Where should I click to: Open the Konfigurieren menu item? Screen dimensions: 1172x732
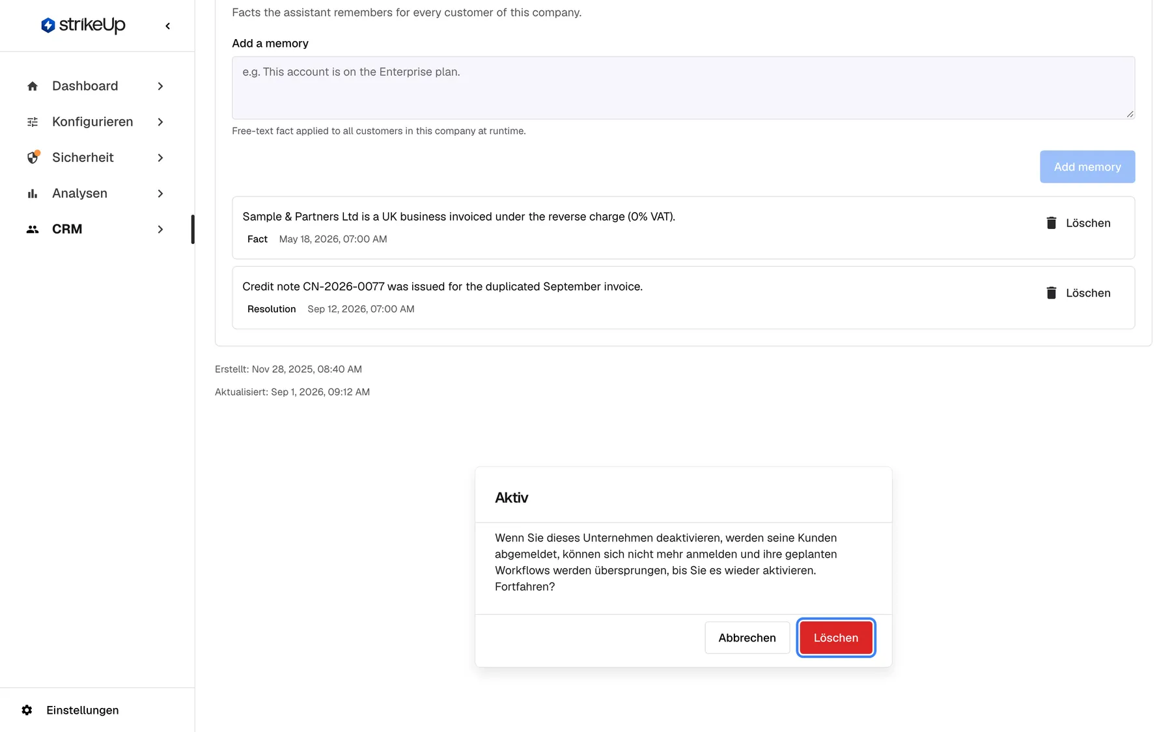click(96, 122)
